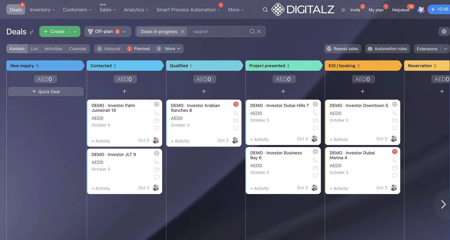Expand the Extensions dropdown arrow
This screenshot has width=450, height=240.
445,49
